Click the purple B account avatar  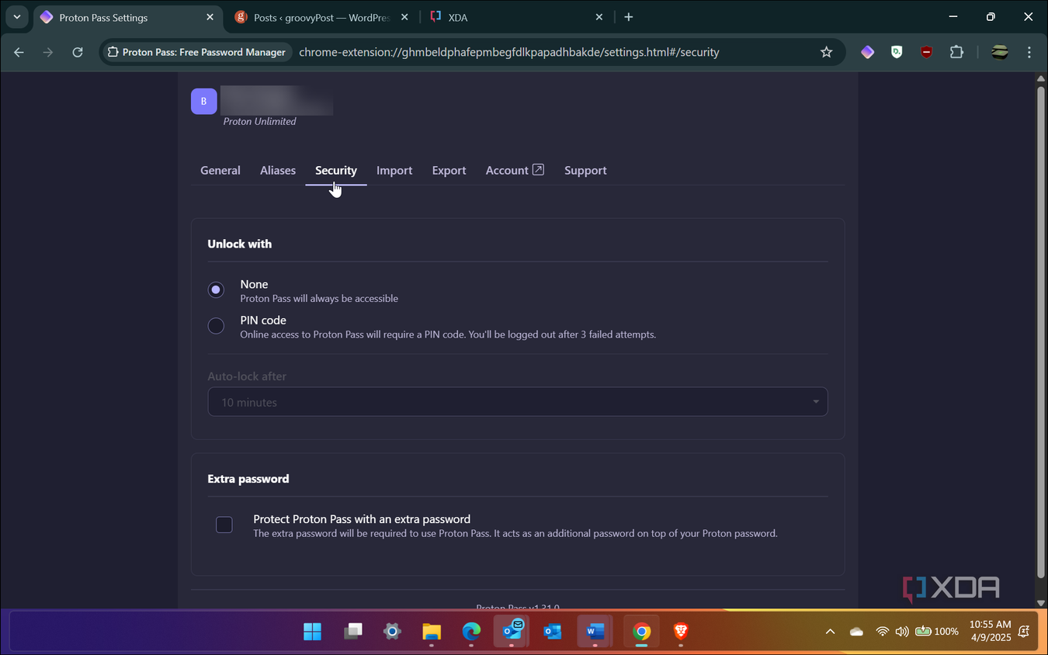(x=204, y=102)
